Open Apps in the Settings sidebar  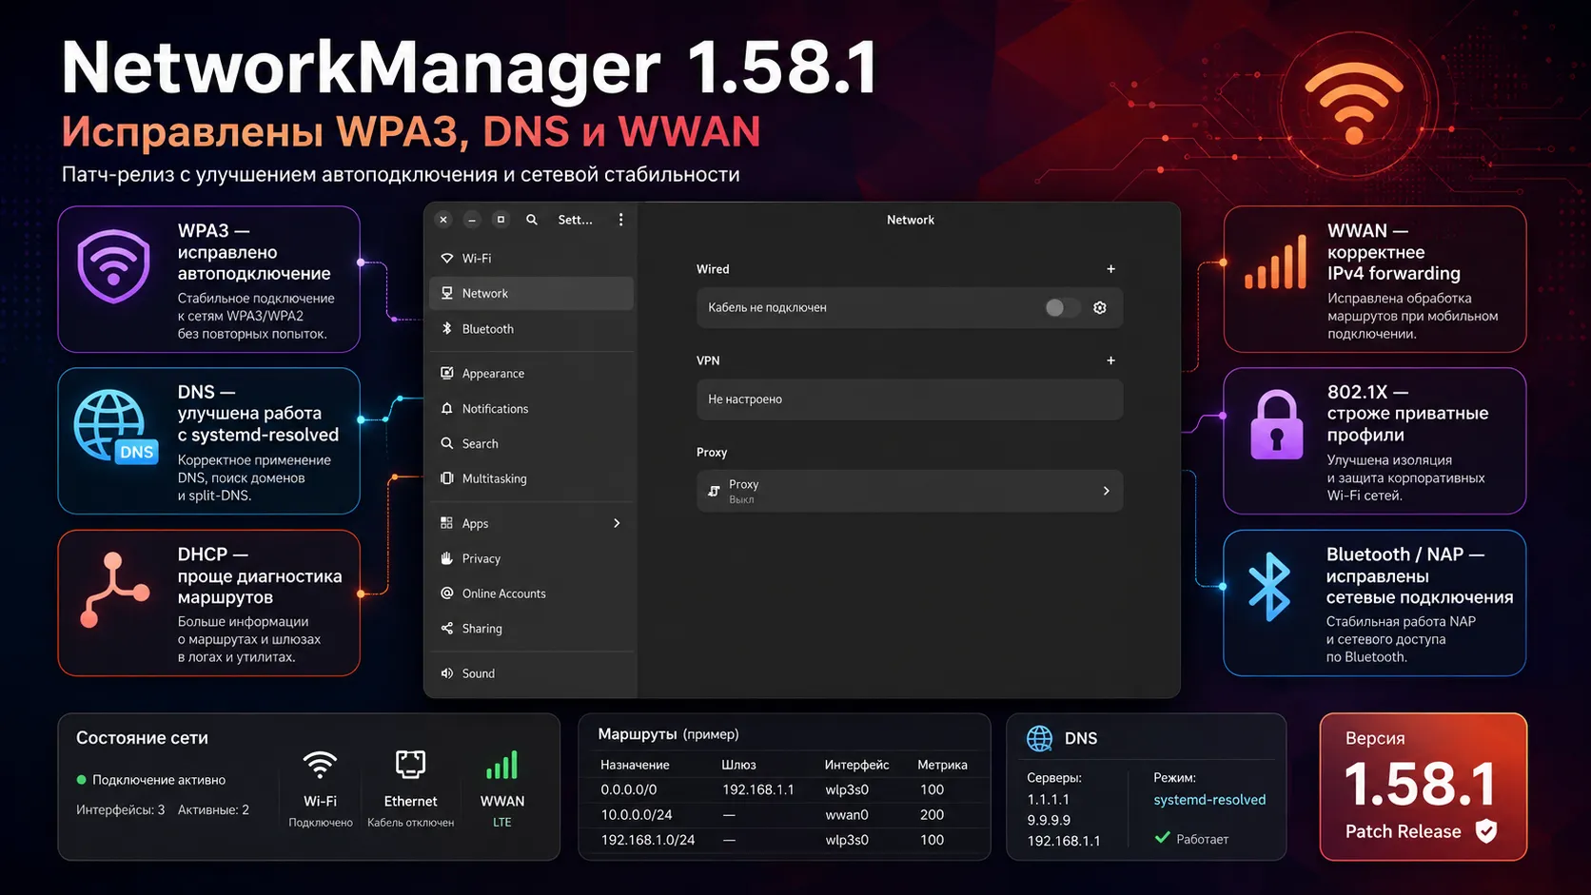tap(531, 523)
